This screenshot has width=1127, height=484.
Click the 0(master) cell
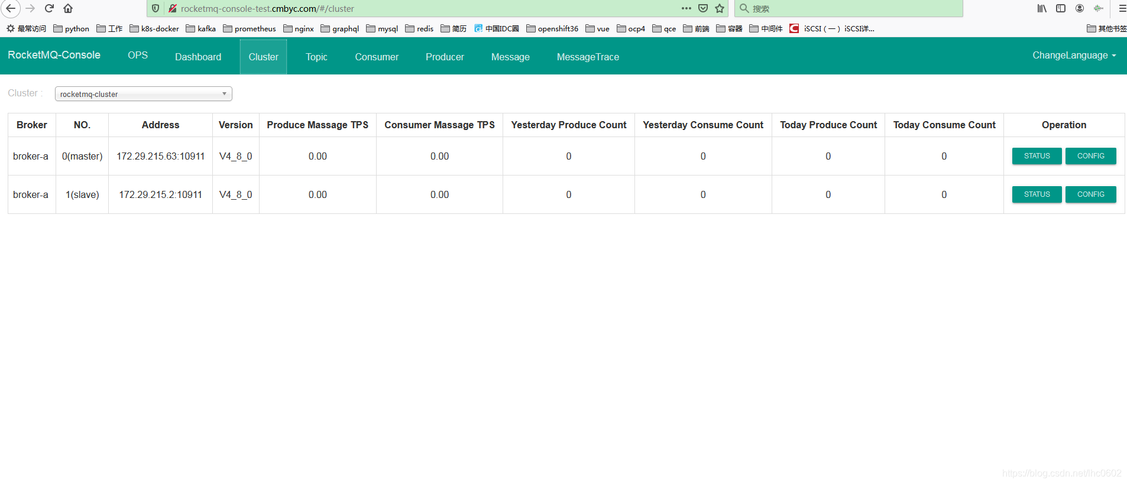pyautogui.click(x=82, y=156)
